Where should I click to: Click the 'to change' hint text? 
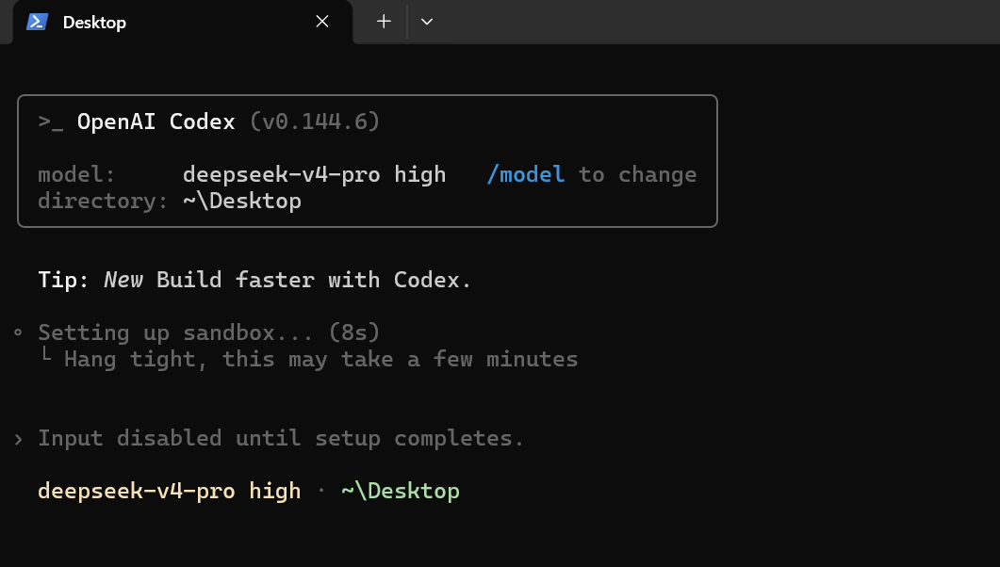pos(638,174)
